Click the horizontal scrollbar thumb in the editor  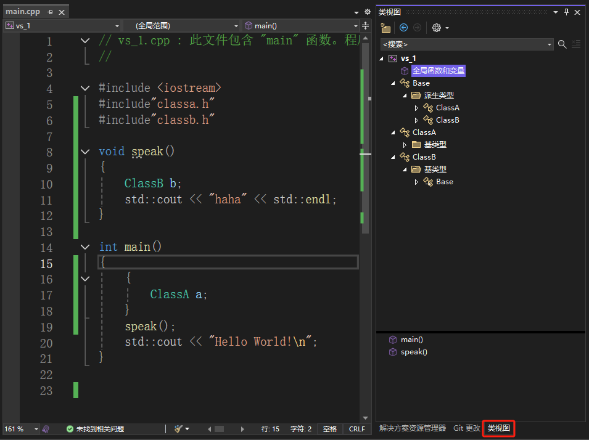(x=219, y=429)
